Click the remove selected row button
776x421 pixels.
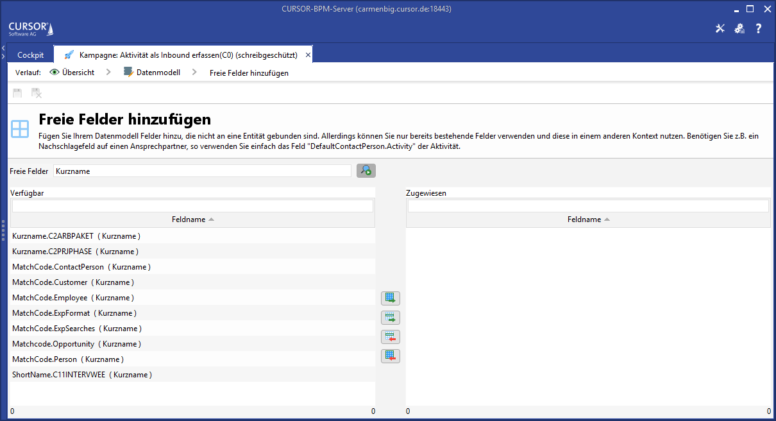pos(390,336)
